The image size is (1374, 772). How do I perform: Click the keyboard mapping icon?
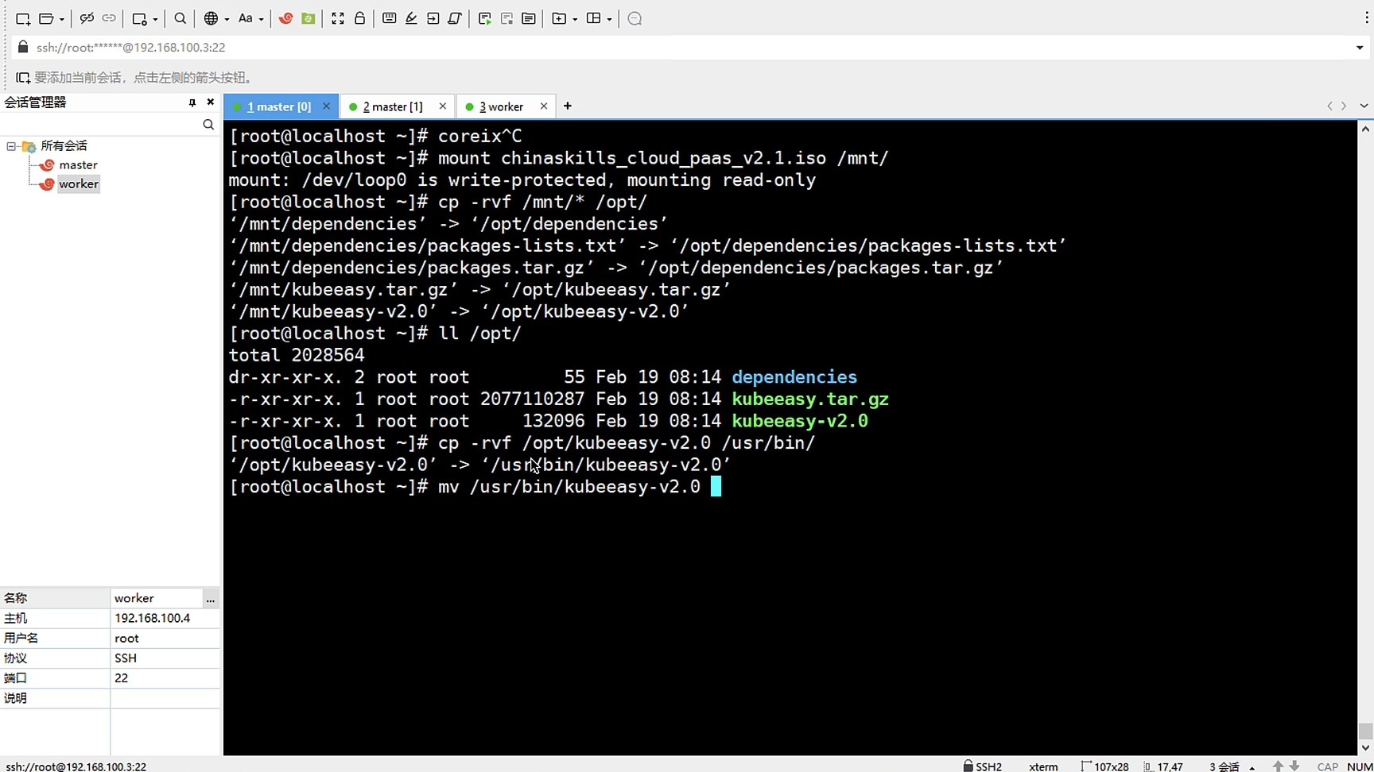[389, 18]
